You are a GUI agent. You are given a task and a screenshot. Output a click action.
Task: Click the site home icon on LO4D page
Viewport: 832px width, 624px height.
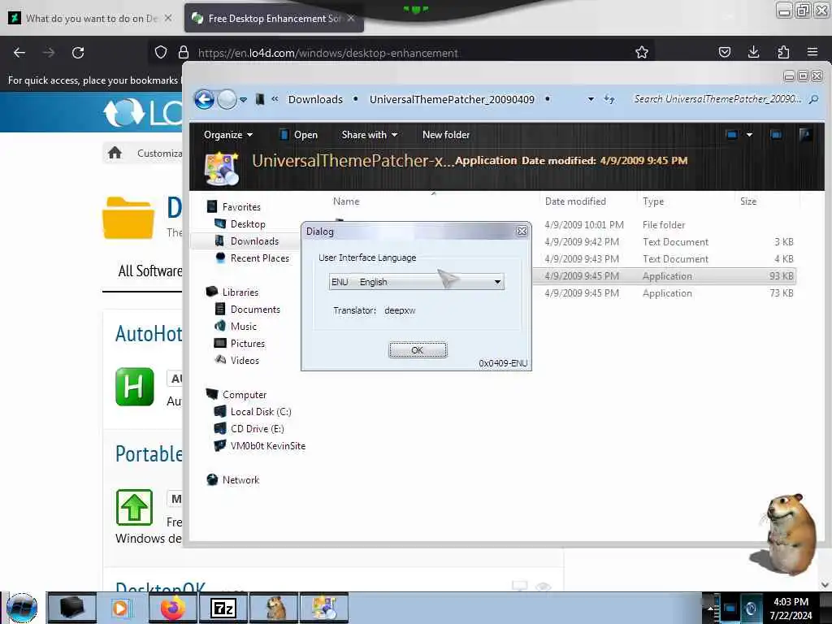pyautogui.click(x=115, y=153)
